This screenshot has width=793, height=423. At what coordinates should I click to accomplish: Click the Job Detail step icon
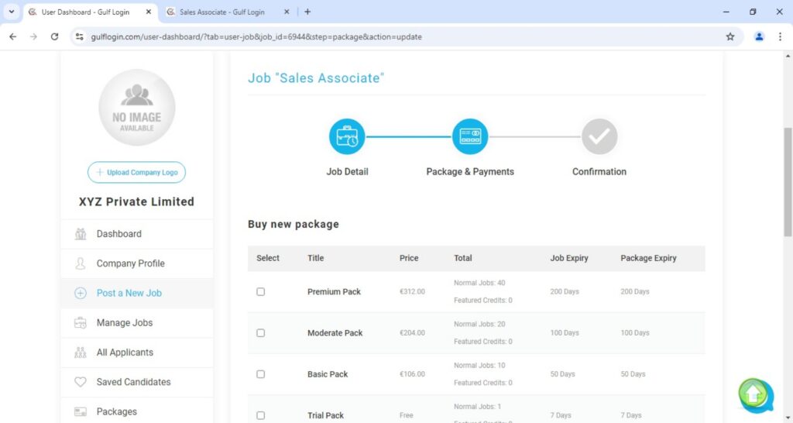pyautogui.click(x=347, y=137)
